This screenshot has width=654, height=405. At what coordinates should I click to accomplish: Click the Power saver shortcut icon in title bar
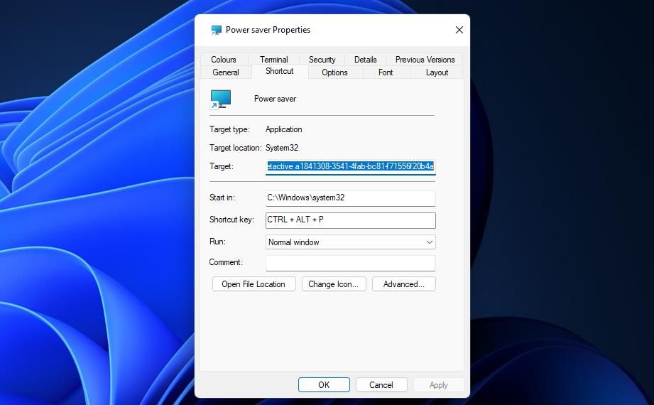217,30
